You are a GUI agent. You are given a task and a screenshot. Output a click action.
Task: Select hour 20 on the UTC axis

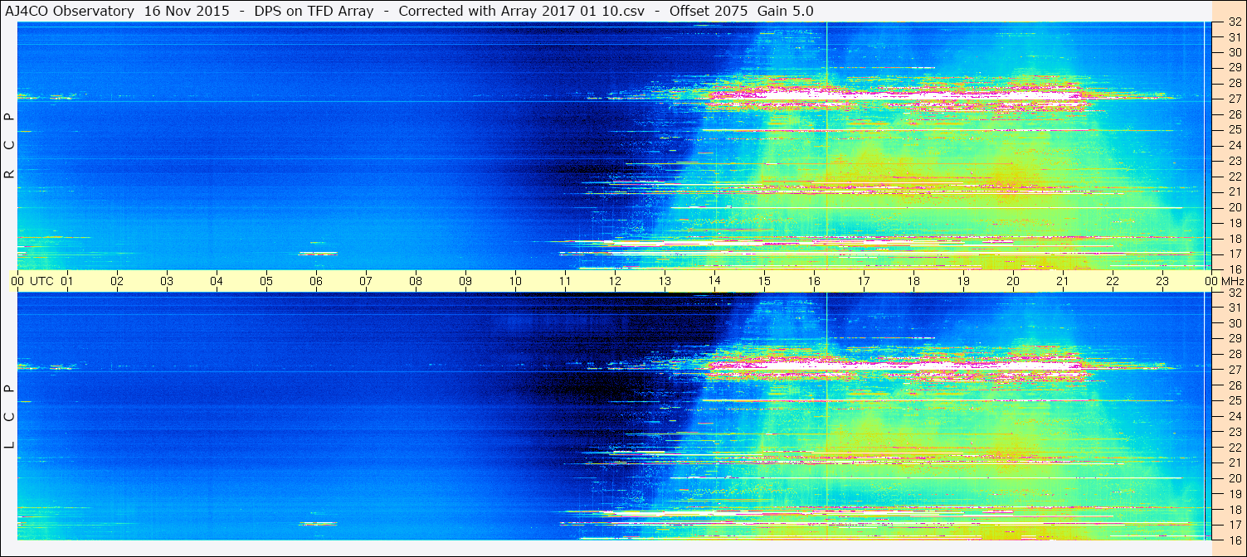point(1013,281)
